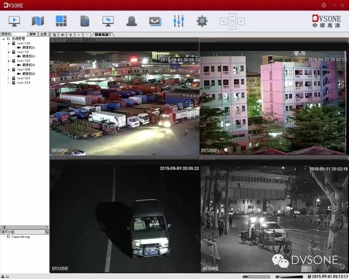Open the equalizer sliders configuration icon
This screenshot has height=279, width=349.
pos(178,21)
